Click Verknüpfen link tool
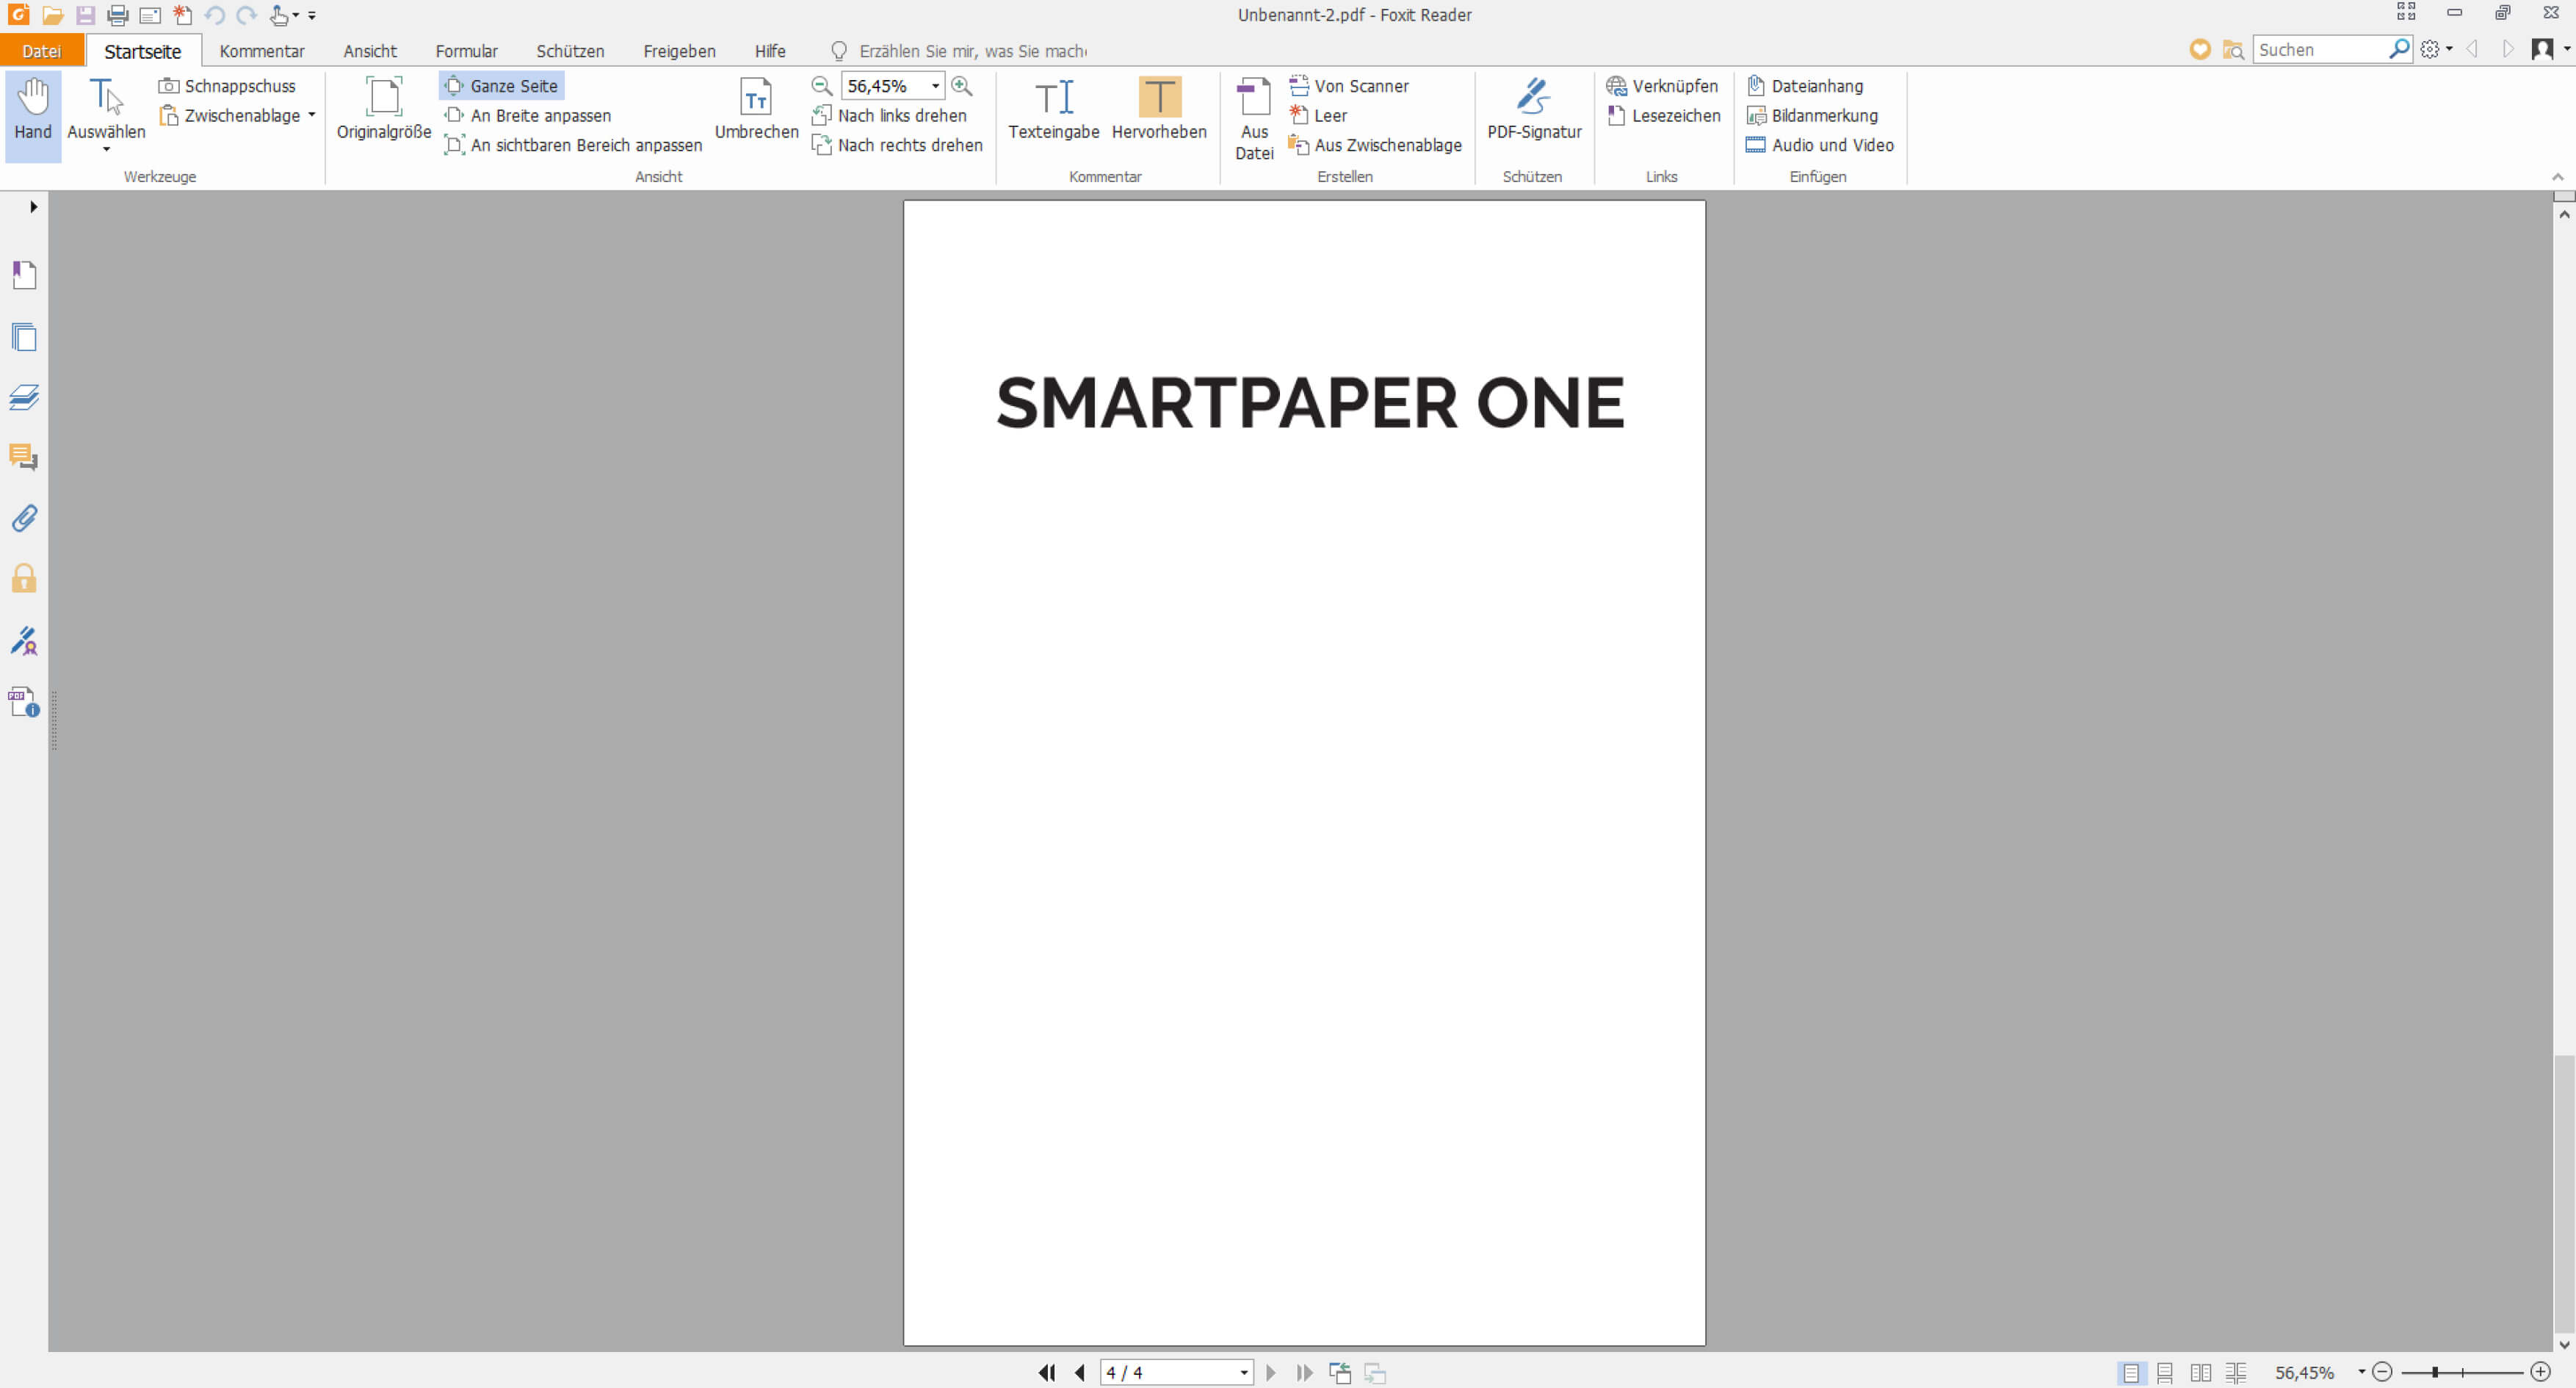The height and width of the screenshot is (1388, 2576). pyautogui.click(x=1662, y=86)
